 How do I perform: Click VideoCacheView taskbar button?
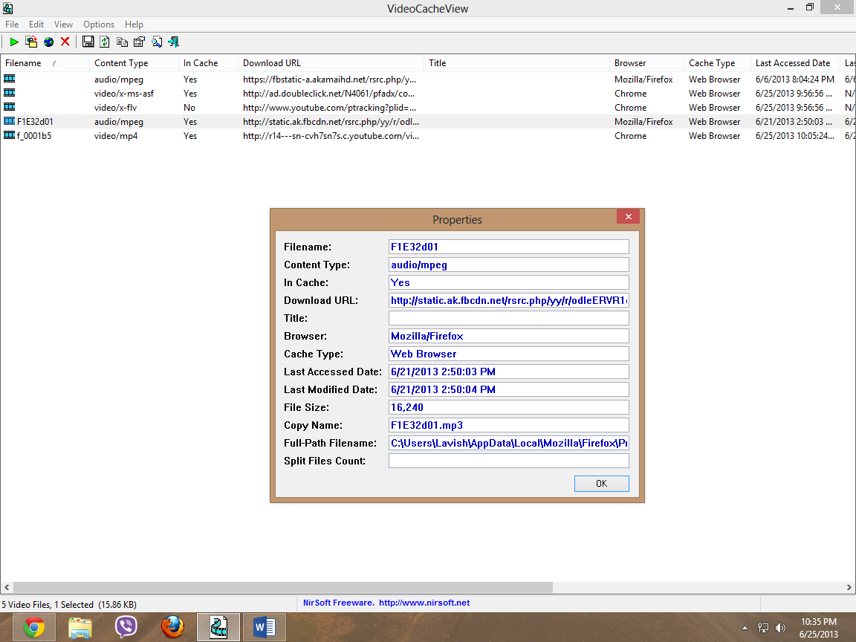click(218, 626)
